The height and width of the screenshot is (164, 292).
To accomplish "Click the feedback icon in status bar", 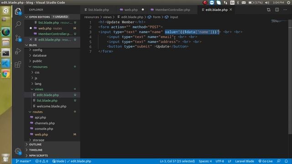I will coord(279,161).
